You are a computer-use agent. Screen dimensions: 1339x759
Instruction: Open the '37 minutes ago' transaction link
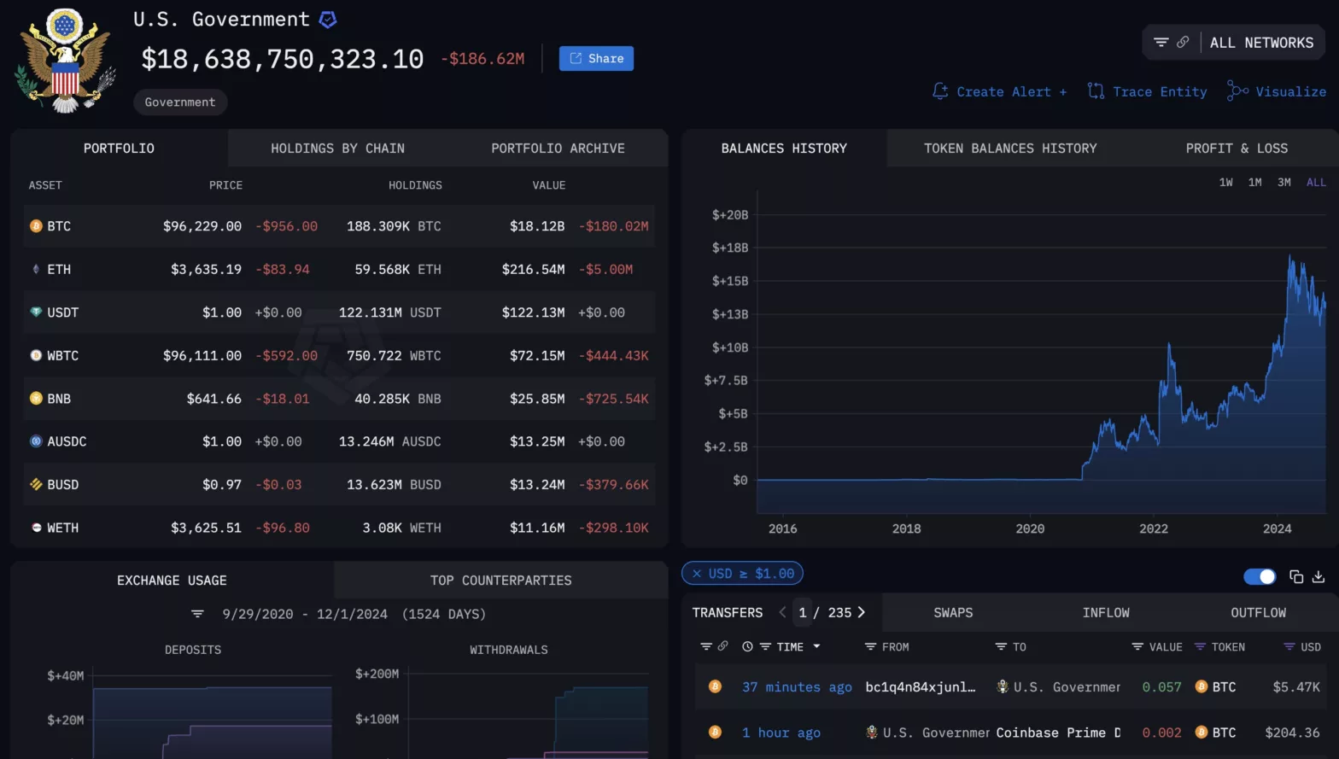coord(797,686)
